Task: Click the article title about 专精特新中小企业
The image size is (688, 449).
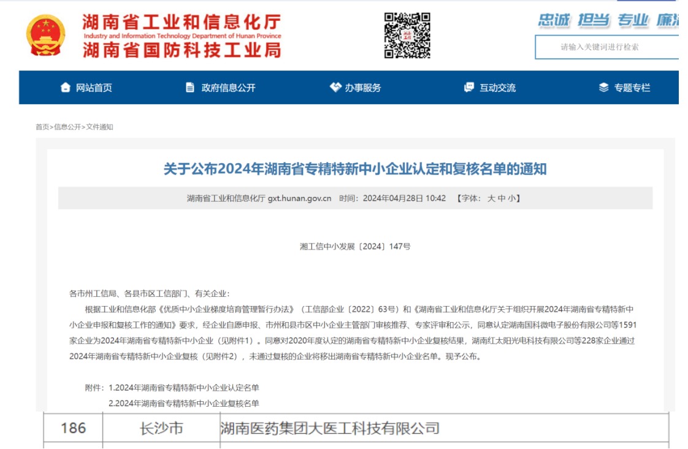Action: tap(355, 169)
